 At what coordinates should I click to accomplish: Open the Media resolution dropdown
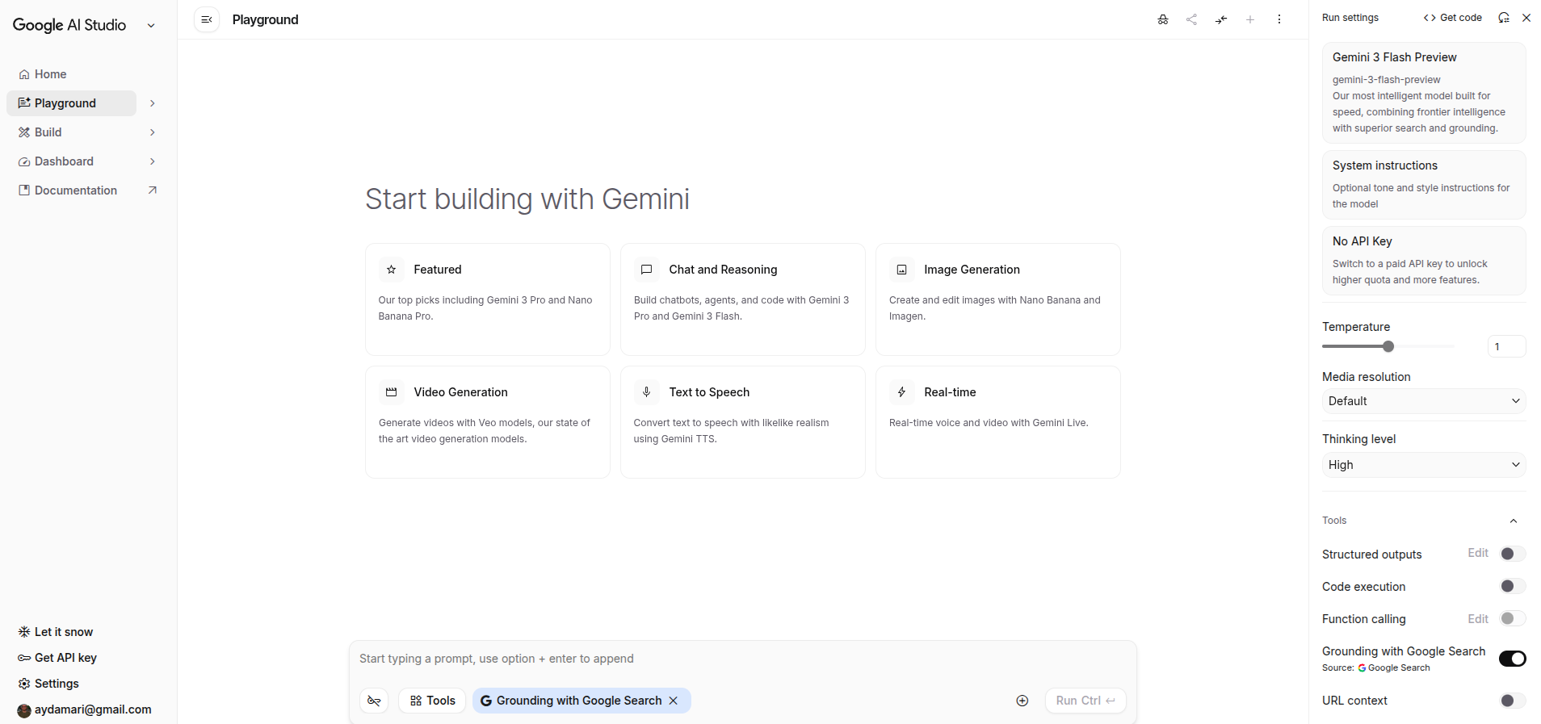(x=1424, y=401)
